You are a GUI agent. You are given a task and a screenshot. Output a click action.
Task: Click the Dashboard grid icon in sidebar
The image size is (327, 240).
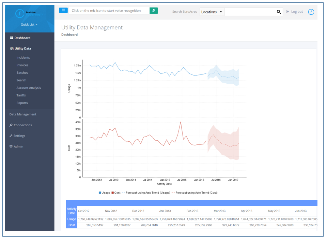12,38
